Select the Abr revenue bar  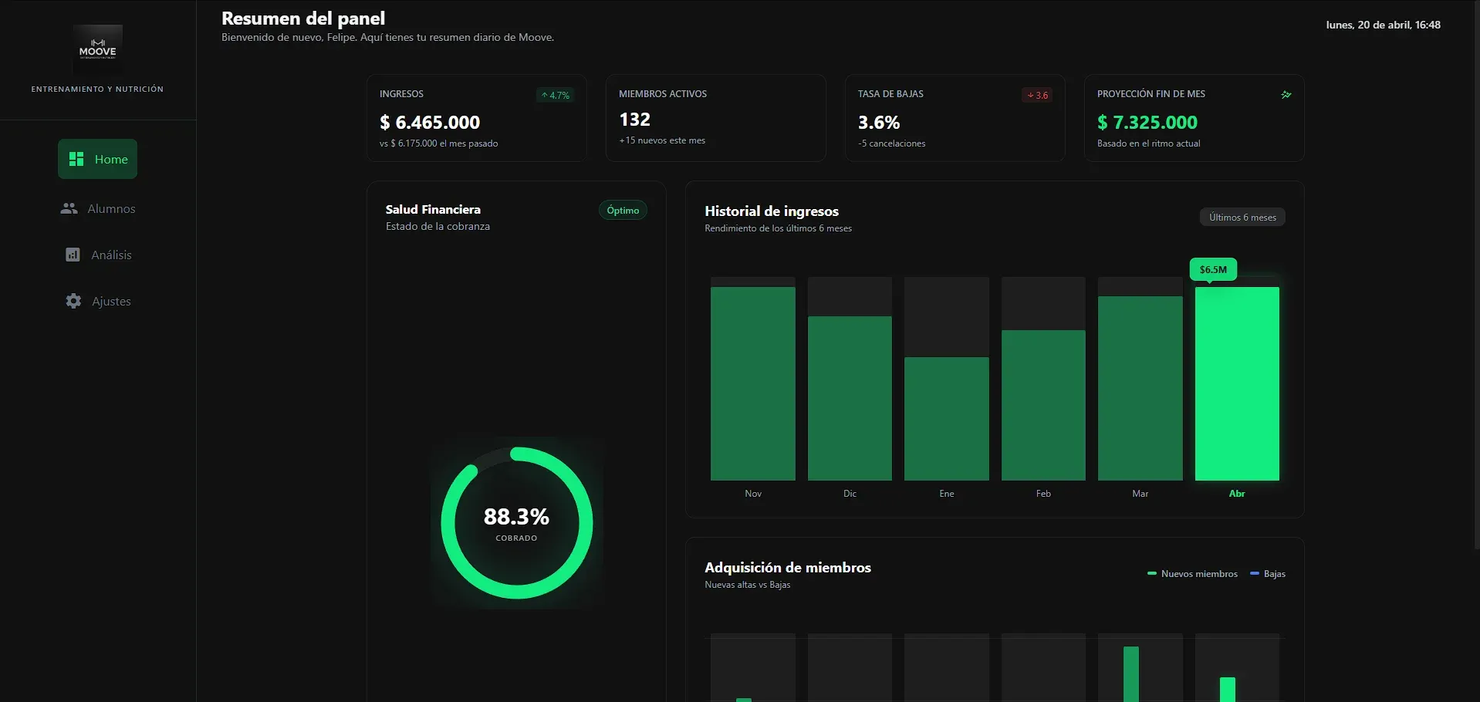1237,383
